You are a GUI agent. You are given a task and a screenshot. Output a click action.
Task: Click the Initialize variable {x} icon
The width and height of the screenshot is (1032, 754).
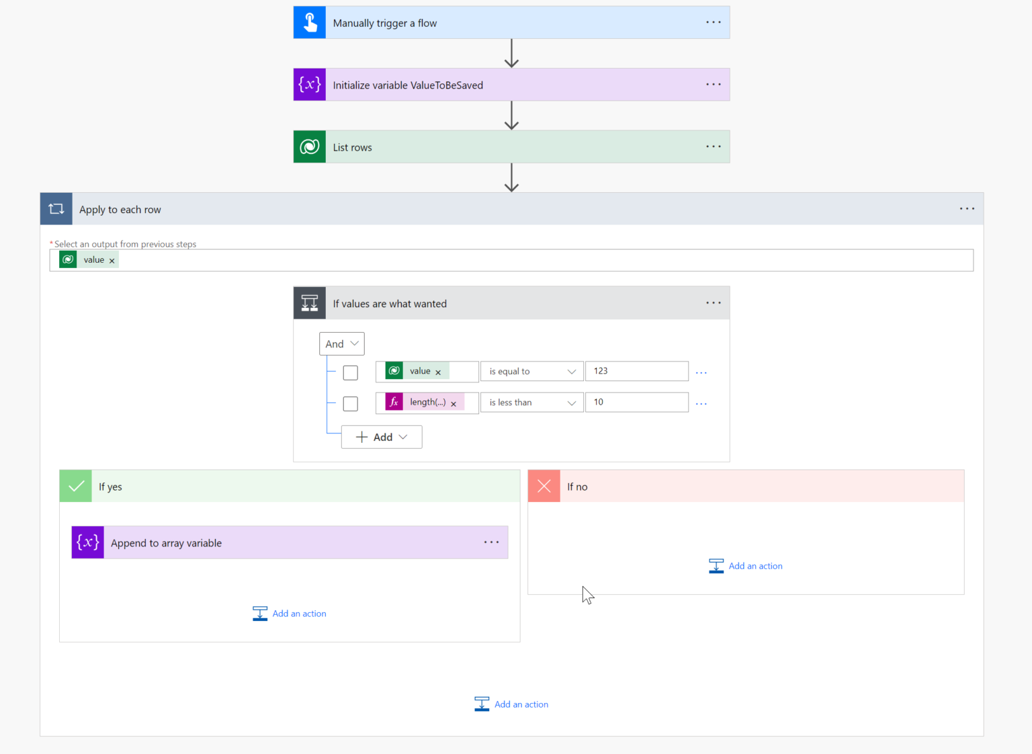coord(309,84)
